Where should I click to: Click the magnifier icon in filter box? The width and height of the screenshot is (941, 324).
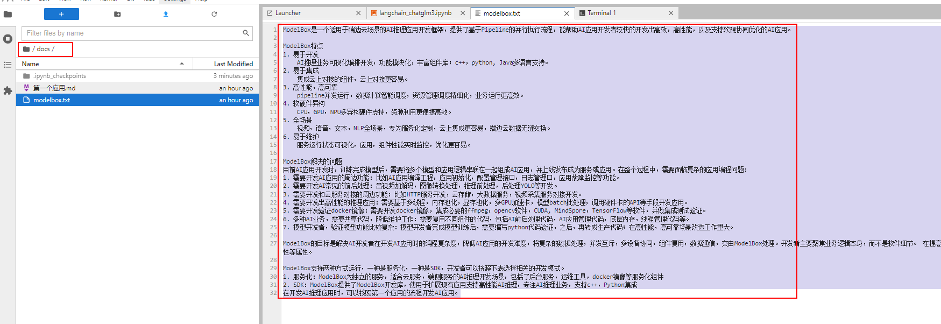point(246,33)
